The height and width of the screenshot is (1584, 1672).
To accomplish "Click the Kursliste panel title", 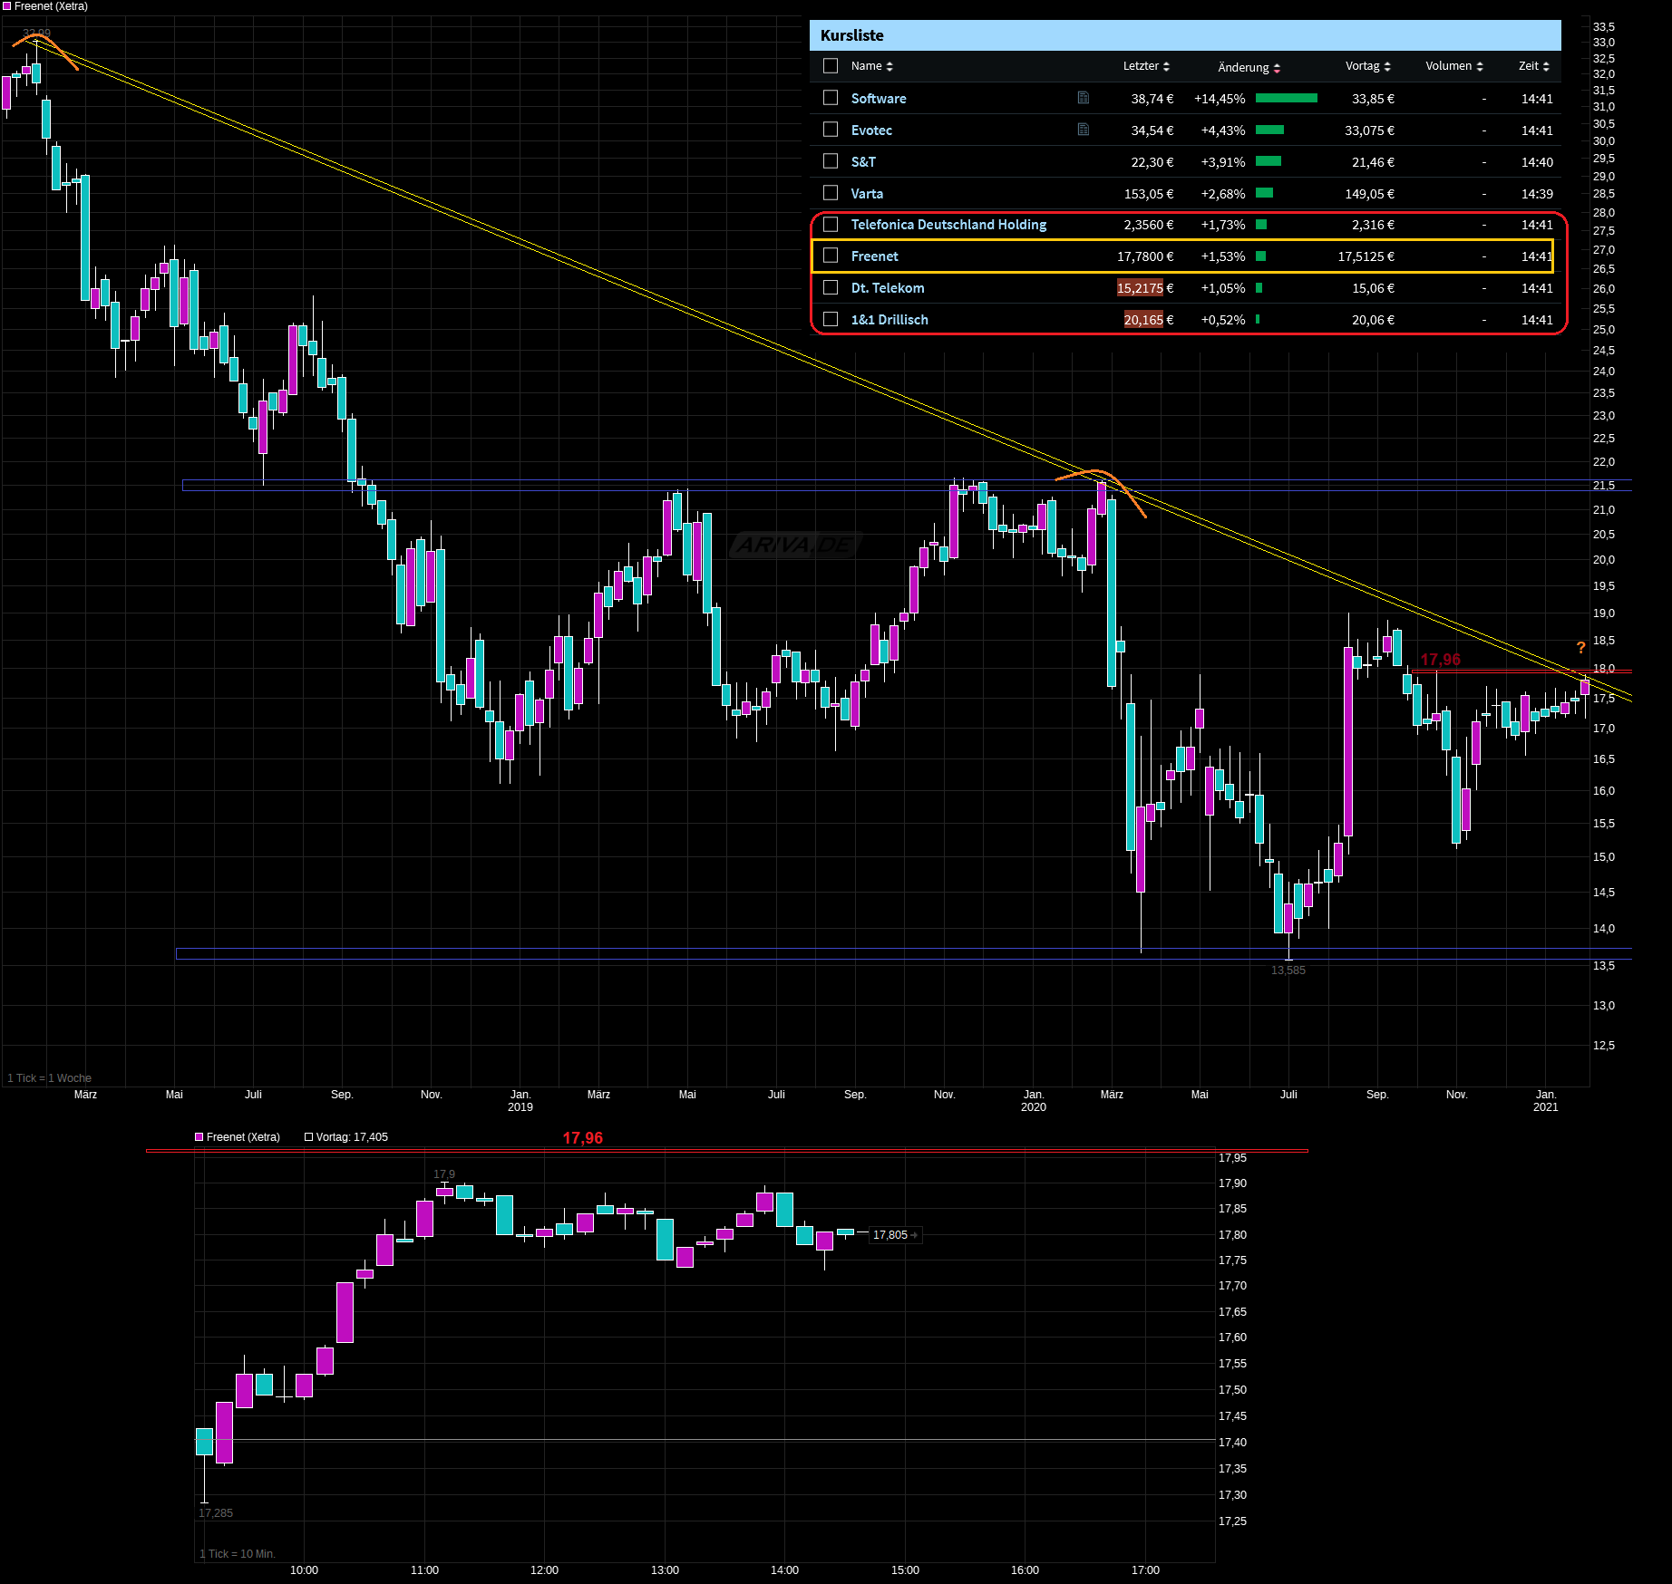I will click(x=851, y=35).
